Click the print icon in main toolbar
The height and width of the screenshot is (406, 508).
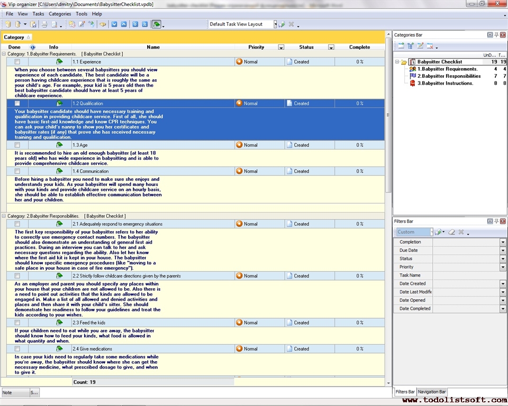(44, 24)
